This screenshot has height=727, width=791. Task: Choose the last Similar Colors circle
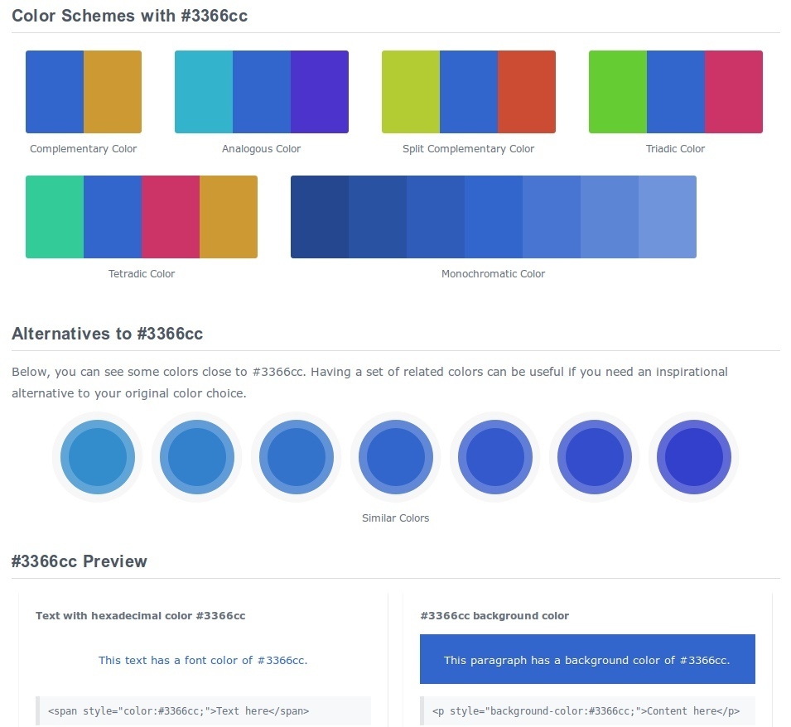[694, 457]
